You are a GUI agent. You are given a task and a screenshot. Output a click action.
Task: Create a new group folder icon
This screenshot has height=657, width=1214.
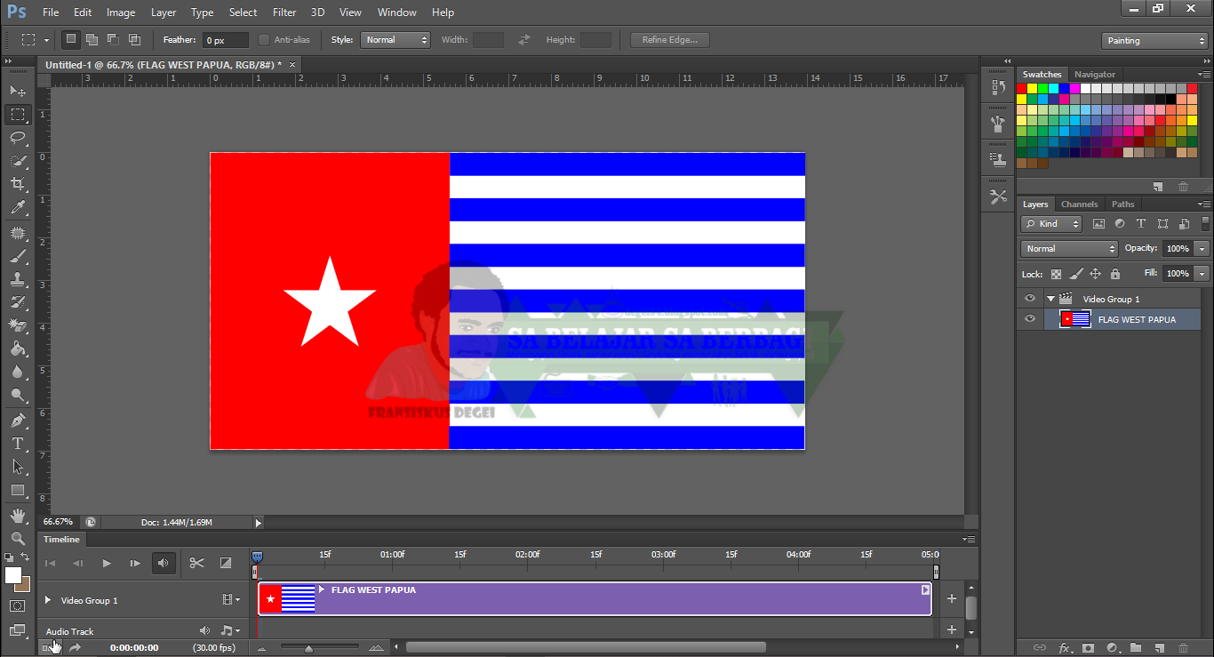(x=1136, y=647)
